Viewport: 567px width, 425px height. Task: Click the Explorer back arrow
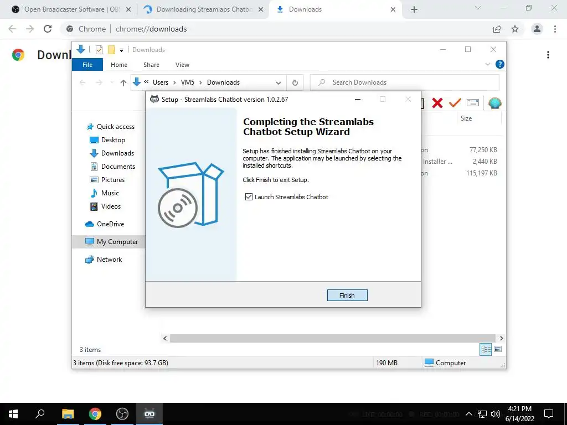tap(83, 83)
